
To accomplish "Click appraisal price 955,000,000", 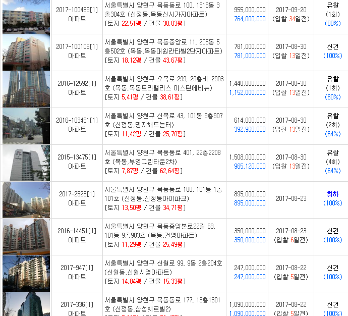I will [250, 10].
